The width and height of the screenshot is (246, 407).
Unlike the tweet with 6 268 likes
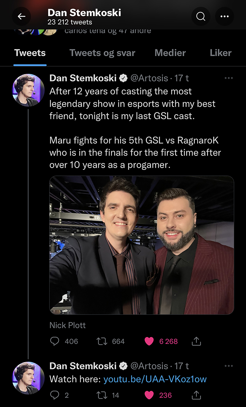tap(149, 341)
